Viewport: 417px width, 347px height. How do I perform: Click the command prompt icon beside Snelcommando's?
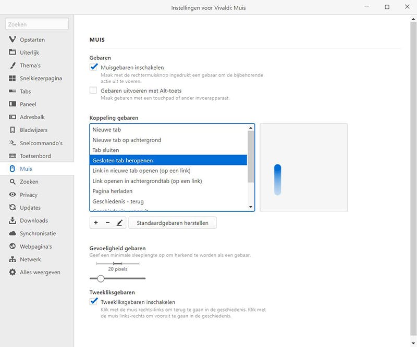[x=12, y=143]
